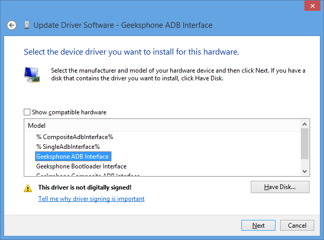Select % SingleAdbInterface% model
The height and width of the screenshot is (240, 324).
68,147
